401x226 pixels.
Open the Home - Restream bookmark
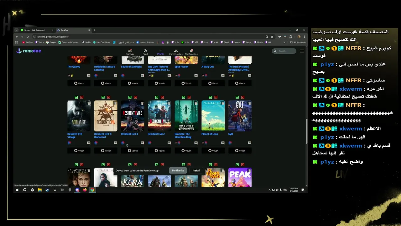[145, 42]
